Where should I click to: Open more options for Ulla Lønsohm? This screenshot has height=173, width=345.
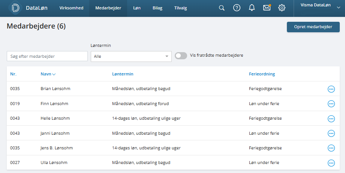(x=331, y=163)
